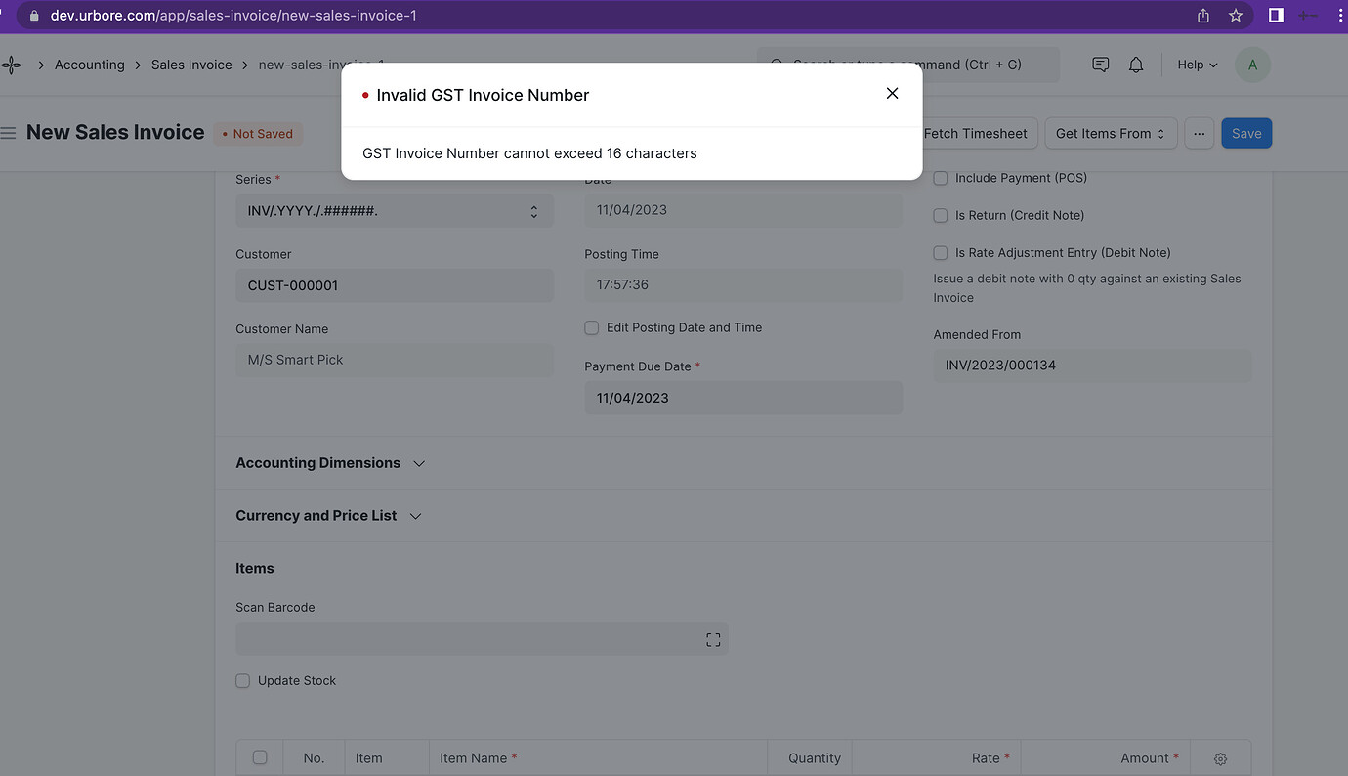Open the barcode scanner in Scan Barcode field
1348x776 pixels.
tap(713, 638)
